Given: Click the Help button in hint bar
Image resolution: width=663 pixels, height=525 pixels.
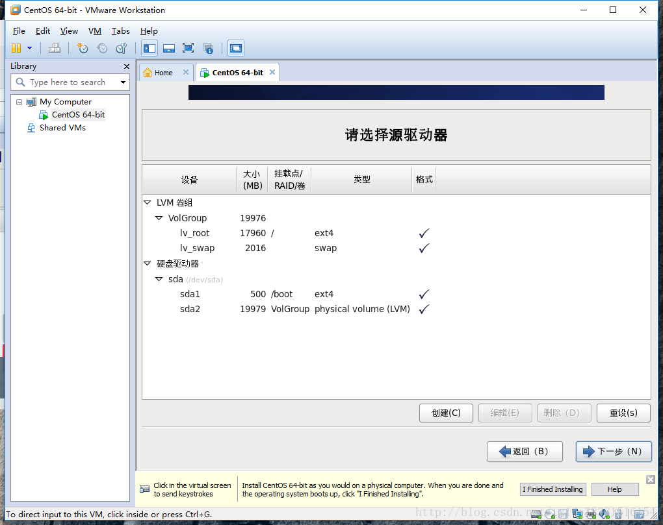Looking at the screenshot, I should [x=615, y=489].
